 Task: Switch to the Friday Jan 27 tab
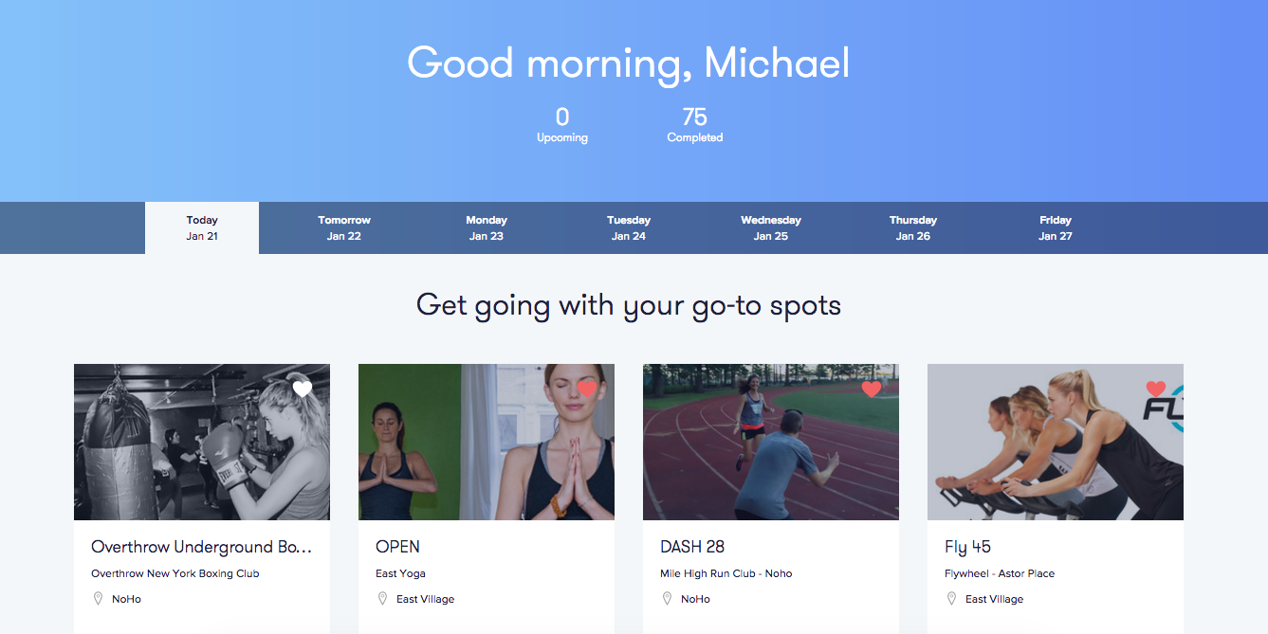coord(1056,227)
